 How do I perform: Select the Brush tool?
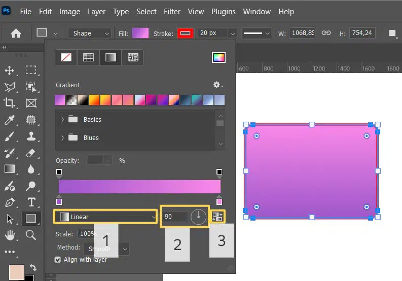10,136
